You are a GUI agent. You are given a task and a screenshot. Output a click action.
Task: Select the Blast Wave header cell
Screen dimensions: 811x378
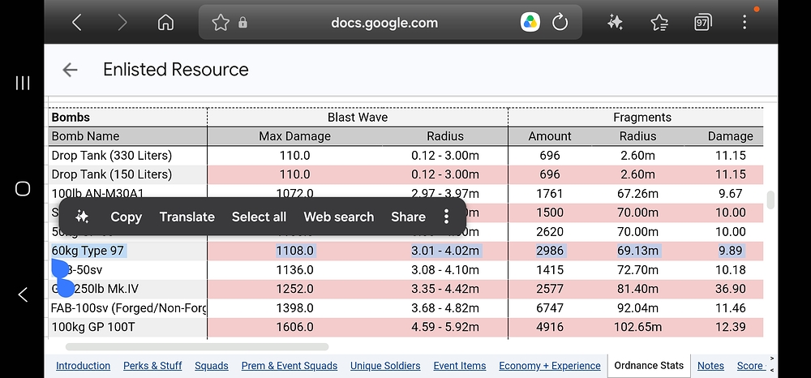(x=358, y=118)
